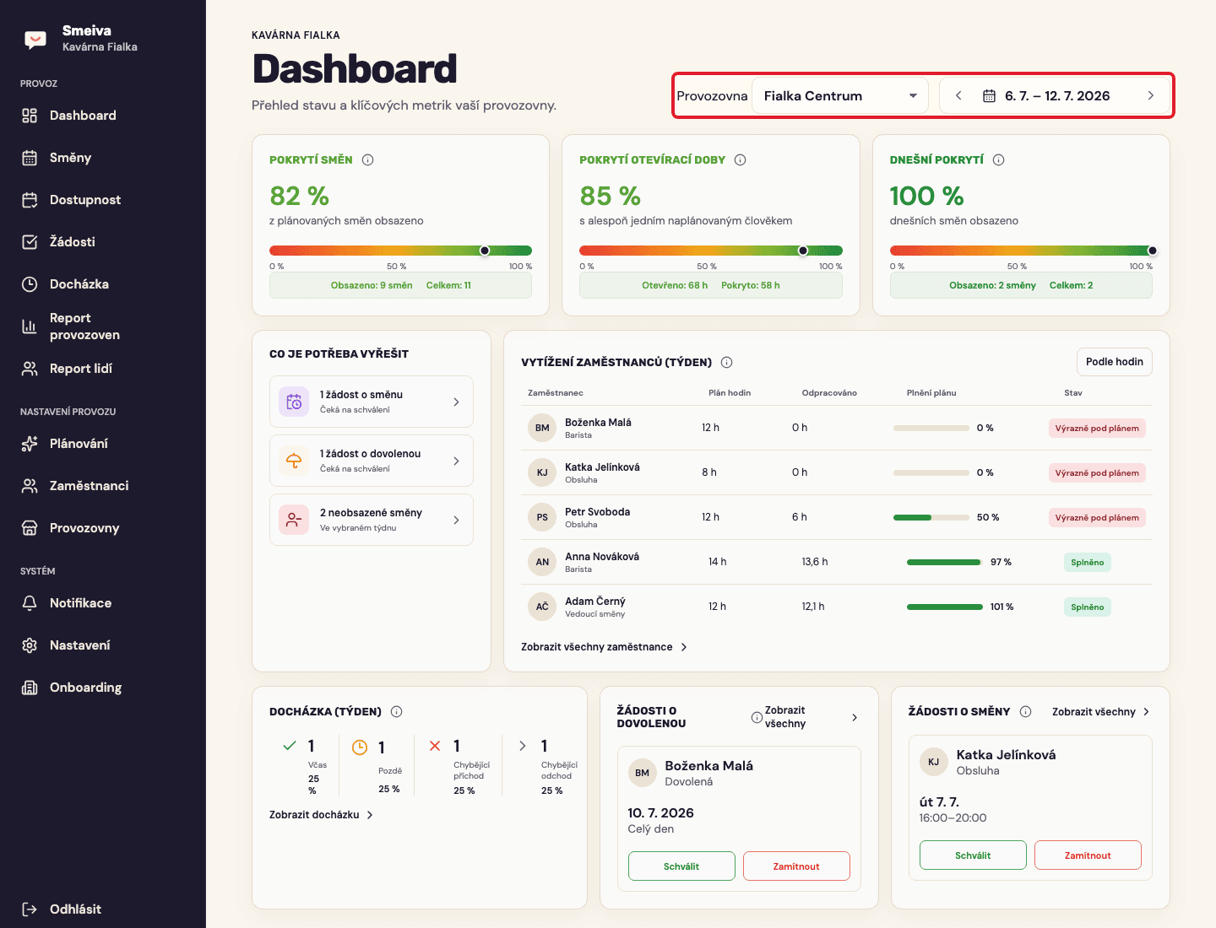This screenshot has height=928, width=1216.
Task: Reject Boženka Malá's vacation request
Action: 796,866
